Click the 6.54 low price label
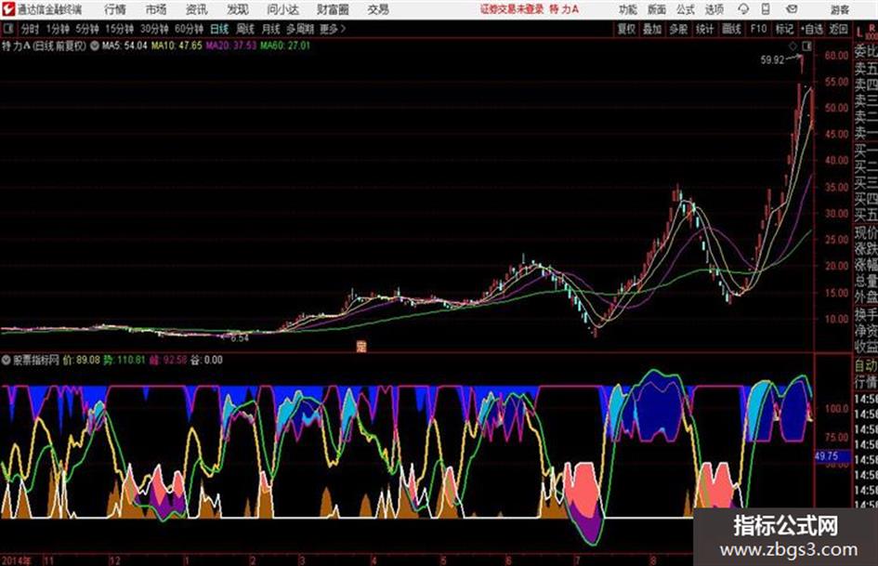Screen dimensions: 878x566 pyautogui.click(x=239, y=338)
